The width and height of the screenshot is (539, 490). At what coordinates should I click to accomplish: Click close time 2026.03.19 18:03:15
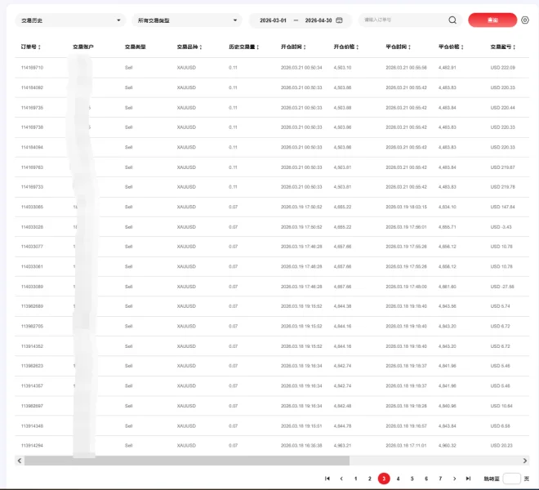point(407,207)
